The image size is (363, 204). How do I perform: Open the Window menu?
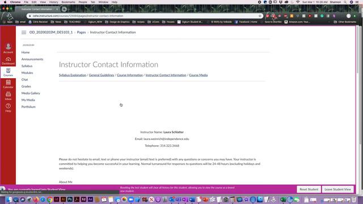(x=103, y=2)
